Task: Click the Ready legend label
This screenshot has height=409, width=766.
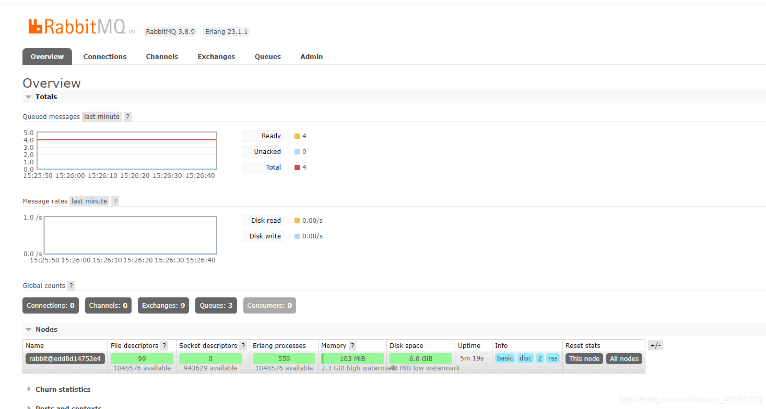Action: tap(263, 136)
